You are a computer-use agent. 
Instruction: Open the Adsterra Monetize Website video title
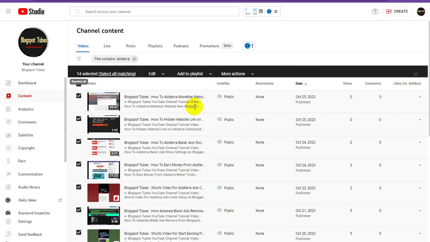pyautogui.click(x=165, y=97)
